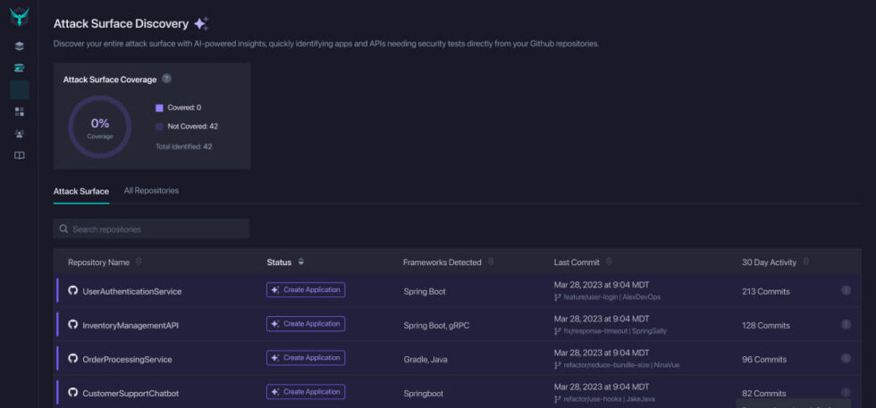The height and width of the screenshot is (408, 876).
Task: Click the Not Covered dark legend swatch
Action: [159, 127]
